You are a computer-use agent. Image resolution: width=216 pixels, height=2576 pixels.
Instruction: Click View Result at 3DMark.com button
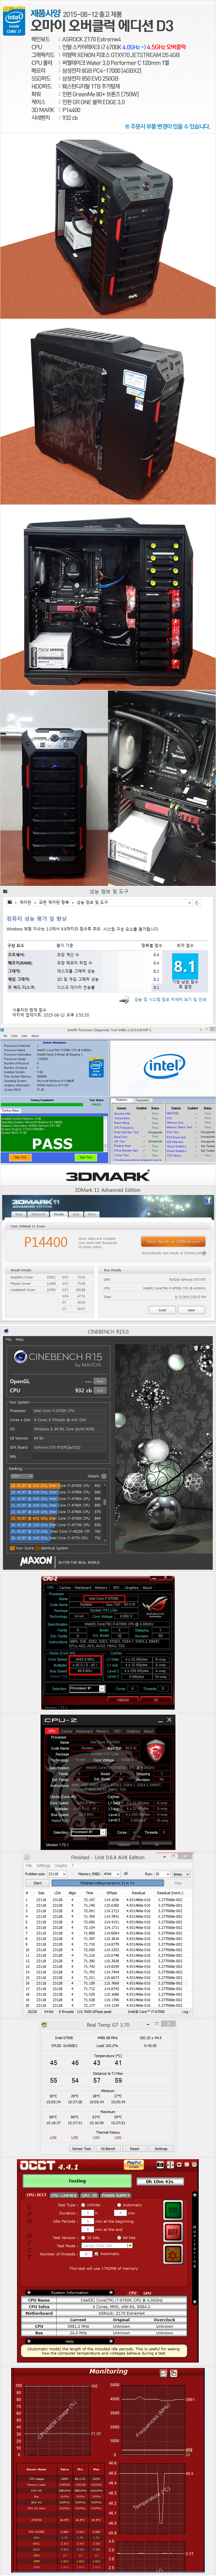tap(173, 1242)
